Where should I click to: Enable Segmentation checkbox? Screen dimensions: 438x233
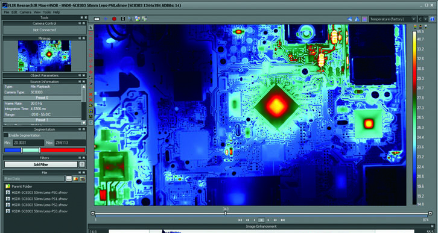pos(6,135)
